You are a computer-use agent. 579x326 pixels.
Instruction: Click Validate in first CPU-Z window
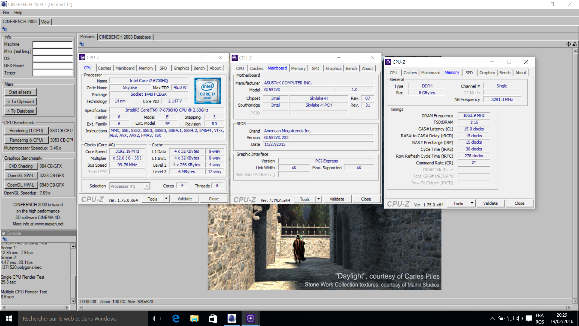coord(185,199)
